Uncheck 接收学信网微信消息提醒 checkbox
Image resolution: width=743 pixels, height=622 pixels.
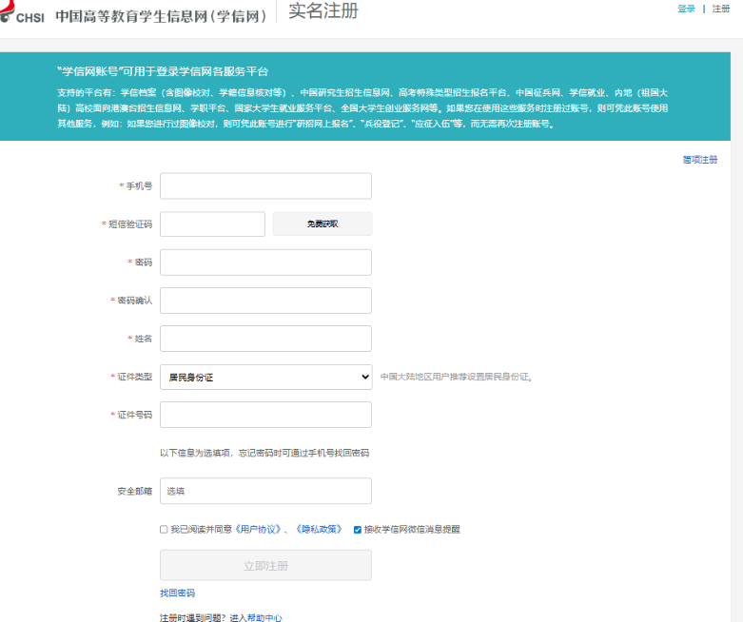pyautogui.click(x=358, y=530)
